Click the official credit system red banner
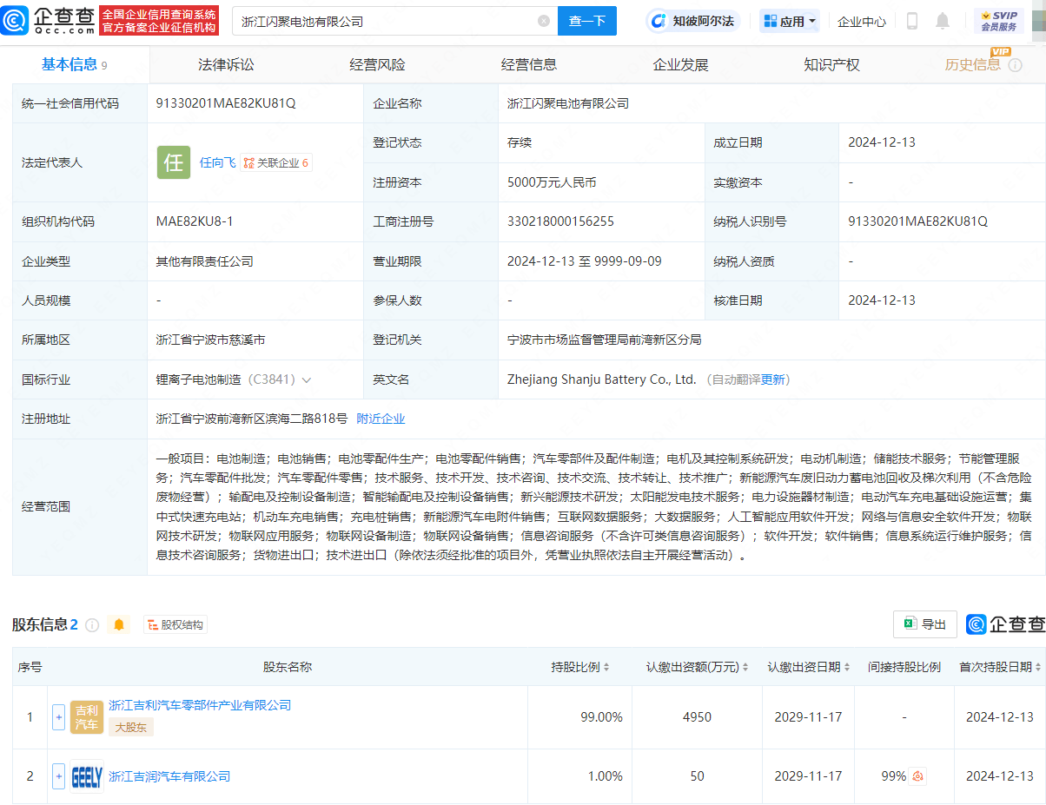Image resolution: width=1046 pixels, height=805 pixels. click(158, 21)
